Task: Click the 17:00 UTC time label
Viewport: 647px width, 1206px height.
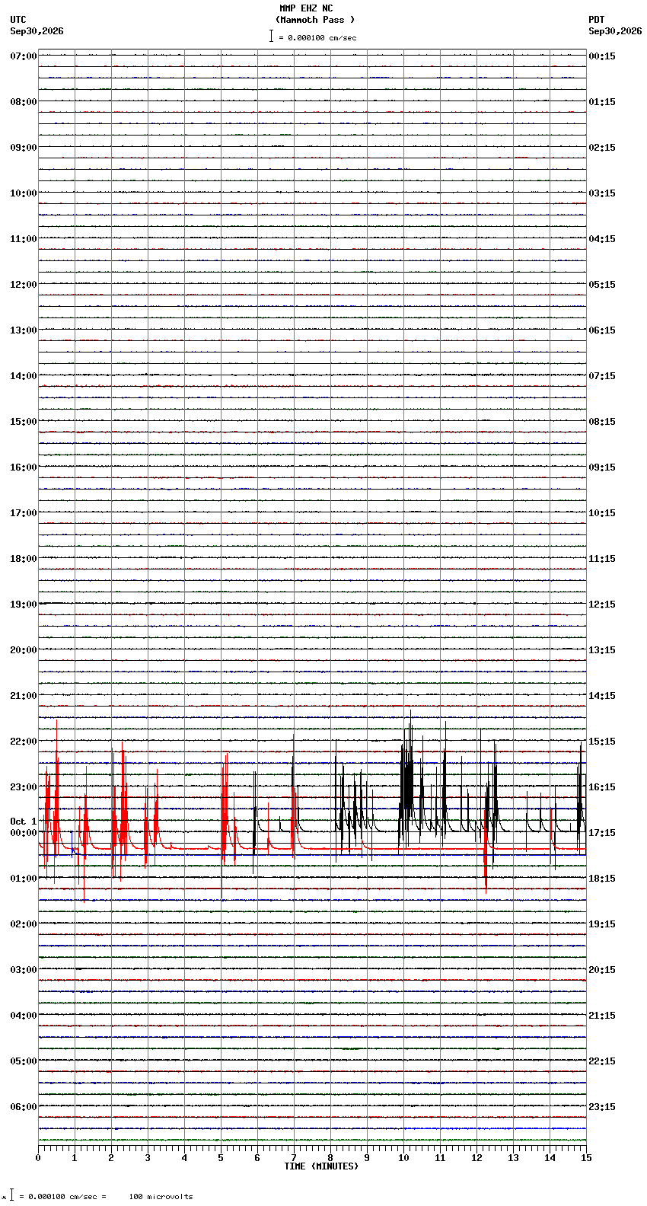Action: coord(24,513)
